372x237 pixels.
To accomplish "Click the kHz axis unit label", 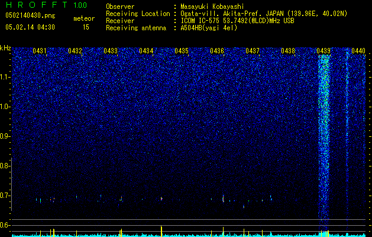I will [x=5, y=48].
